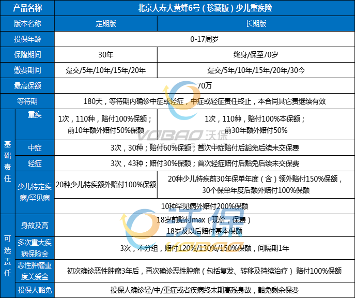This screenshot has height=298, width=355.
Task: Click the 身故及高 row label
Action: click(x=35, y=226)
